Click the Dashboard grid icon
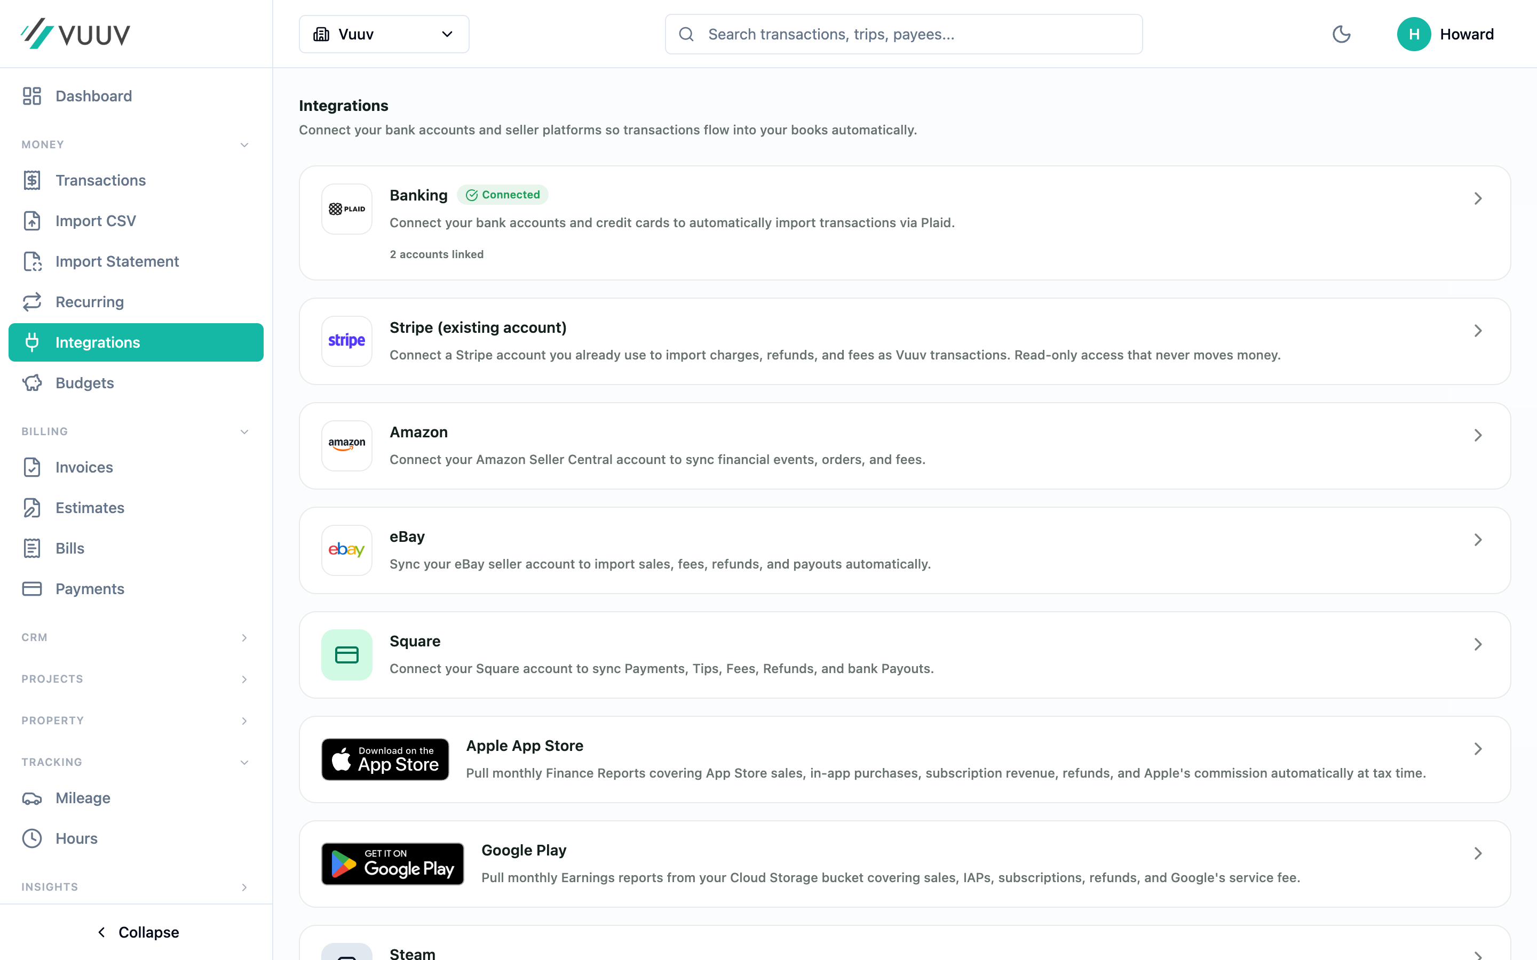1537x960 pixels. pos(32,96)
